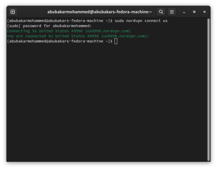Click the '[sudo] password for' line

click(49, 26)
